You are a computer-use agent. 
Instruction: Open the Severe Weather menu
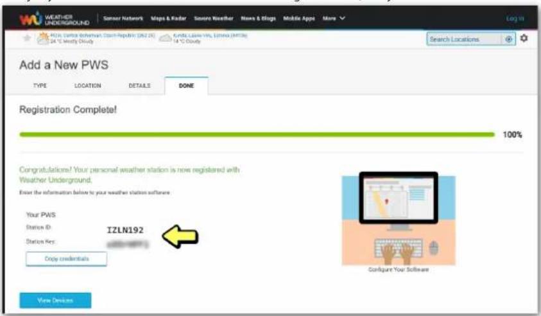tap(214, 18)
